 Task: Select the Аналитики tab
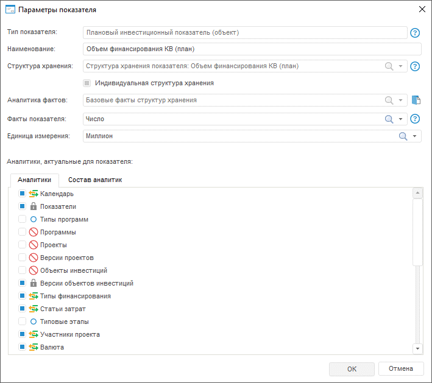point(34,180)
